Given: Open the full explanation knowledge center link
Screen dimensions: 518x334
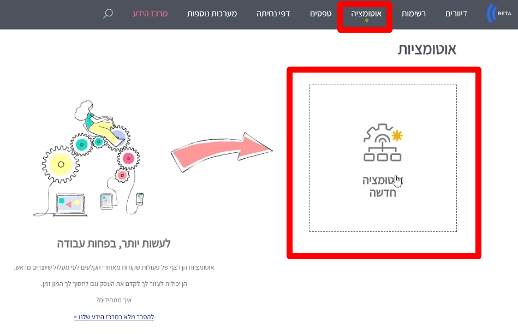Looking at the screenshot, I should coord(114,317).
